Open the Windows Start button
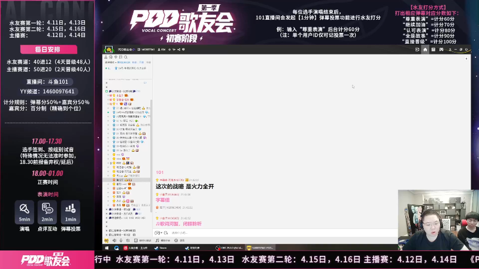479x269 pixels. pyautogui.click(x=107, y=248)
